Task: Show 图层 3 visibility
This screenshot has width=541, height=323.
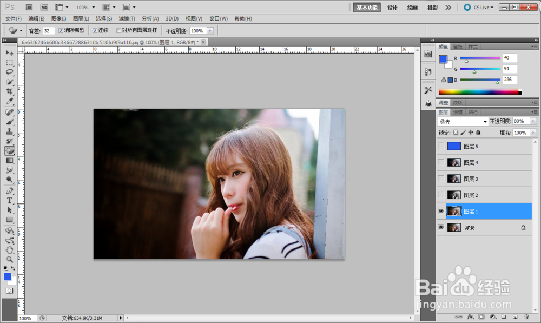Action: coord(441,179)
